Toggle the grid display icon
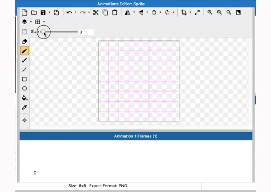Image resolution: width=271 pixels, height=192 pixels. 38,22
